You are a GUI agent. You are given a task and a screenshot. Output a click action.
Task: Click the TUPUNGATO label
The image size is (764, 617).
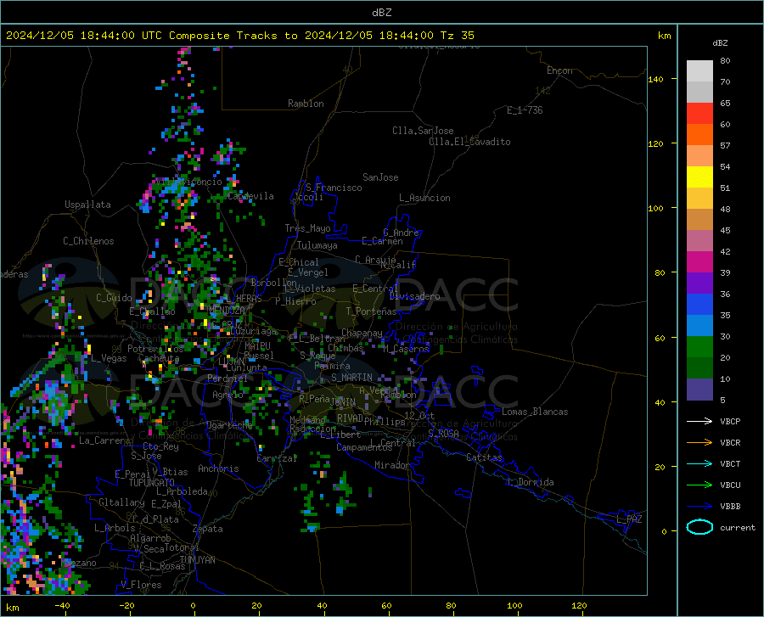152,483
